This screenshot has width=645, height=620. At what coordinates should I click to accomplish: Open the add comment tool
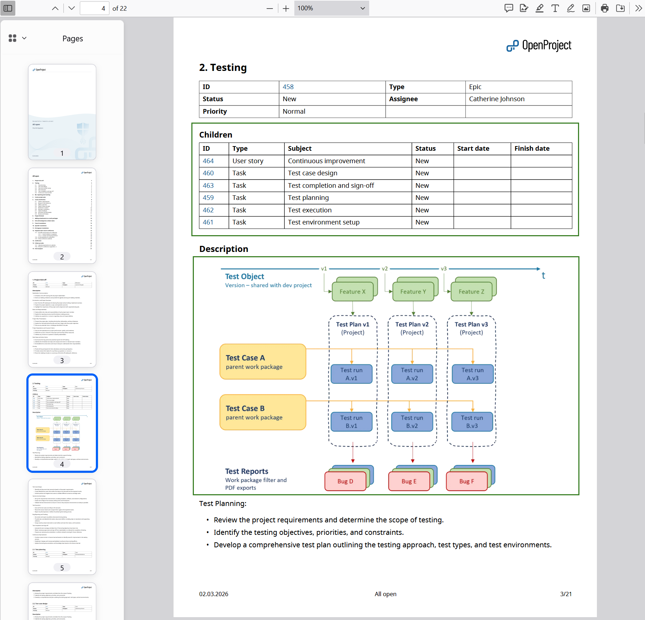click(509, 8)
